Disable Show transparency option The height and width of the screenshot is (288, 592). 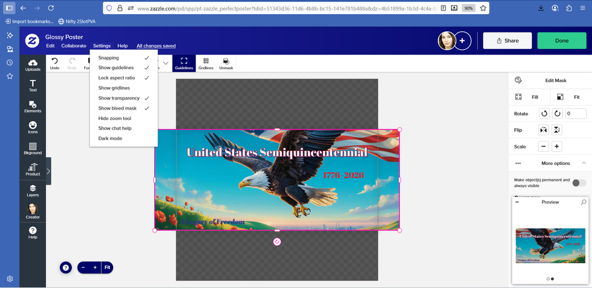coord(119,98)
